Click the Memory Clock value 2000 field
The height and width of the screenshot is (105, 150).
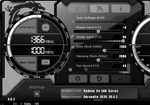point(123,56)
